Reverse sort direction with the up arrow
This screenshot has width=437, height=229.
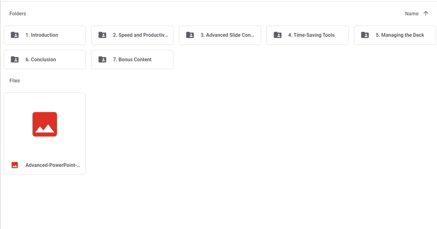[x=426, y=13]
